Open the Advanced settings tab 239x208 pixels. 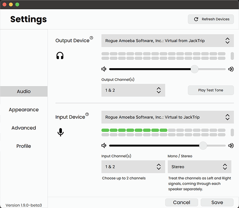(x=24, y=128)
